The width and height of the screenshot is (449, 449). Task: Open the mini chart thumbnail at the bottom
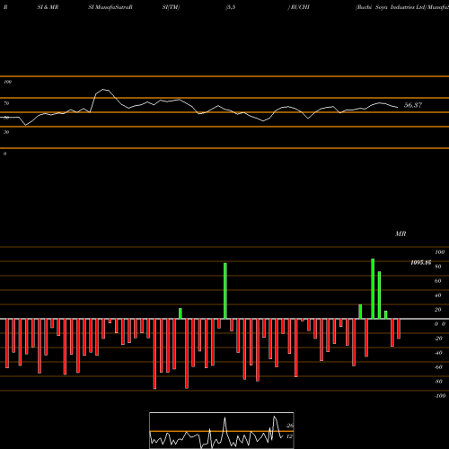tap(222, 430)
